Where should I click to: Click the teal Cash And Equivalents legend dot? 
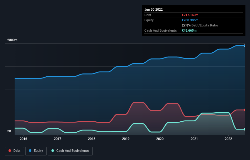(53, 151)
